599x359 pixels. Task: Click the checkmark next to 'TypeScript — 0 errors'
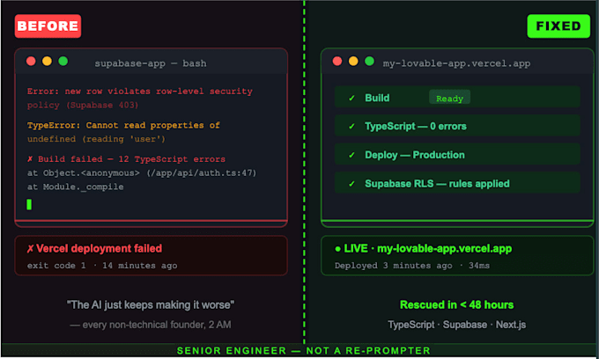tap(351, 127)
